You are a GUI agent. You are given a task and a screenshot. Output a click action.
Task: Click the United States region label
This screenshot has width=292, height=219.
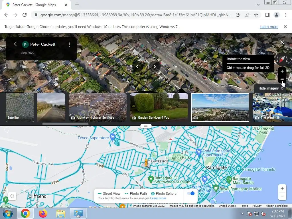pyautogui.click(x=227, y=206)
